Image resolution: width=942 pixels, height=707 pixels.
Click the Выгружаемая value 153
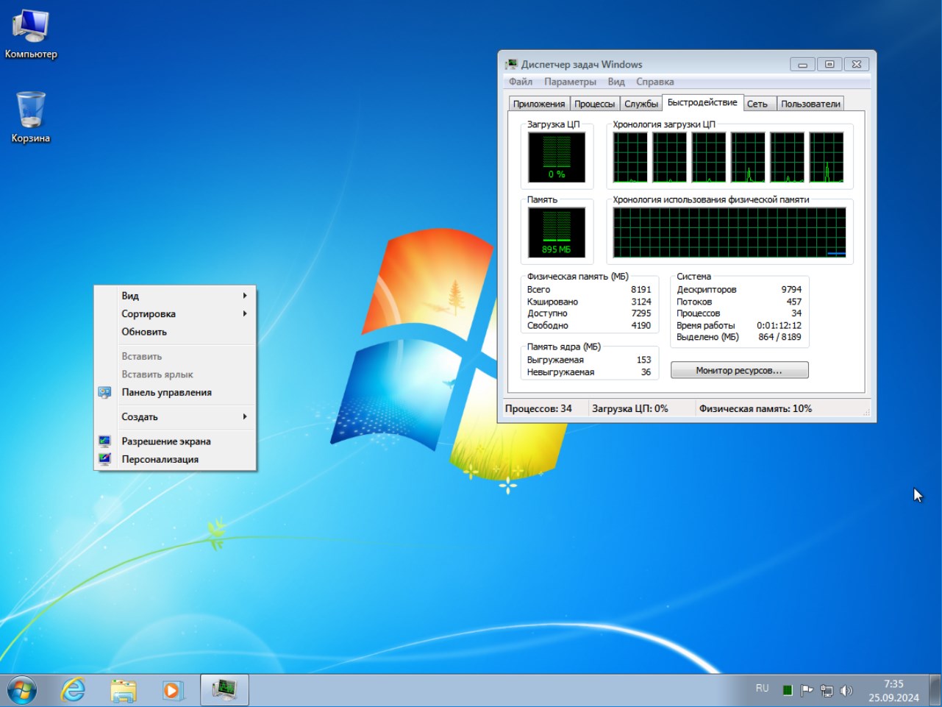pyautogui.click(x=643, y=360)
